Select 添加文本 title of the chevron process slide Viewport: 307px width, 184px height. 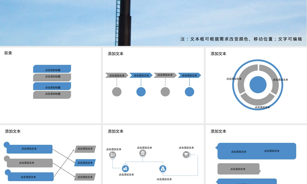(x=115, y=54)
